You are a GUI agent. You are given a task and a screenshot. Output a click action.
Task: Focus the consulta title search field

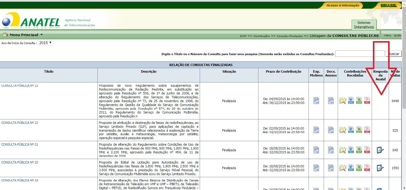[360, 54]
